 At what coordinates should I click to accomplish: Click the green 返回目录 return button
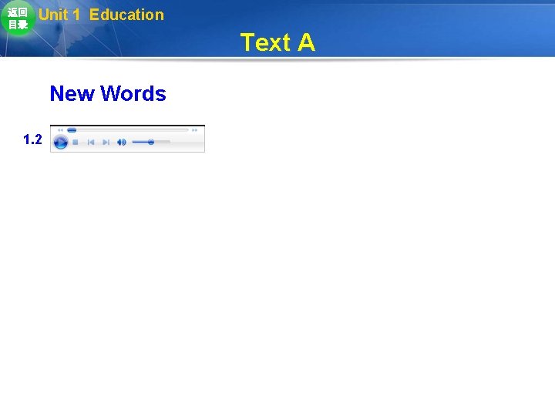click(18, 18)
